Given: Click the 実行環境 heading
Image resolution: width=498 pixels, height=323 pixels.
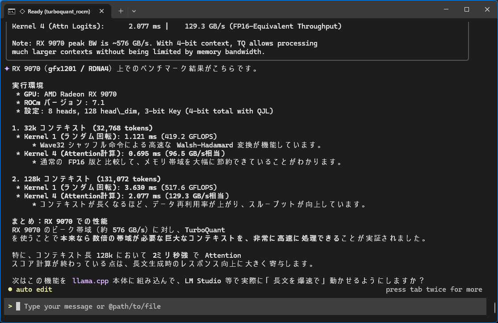Looking at the screenshot, I should pyautogui.click(x=28, y=86).
